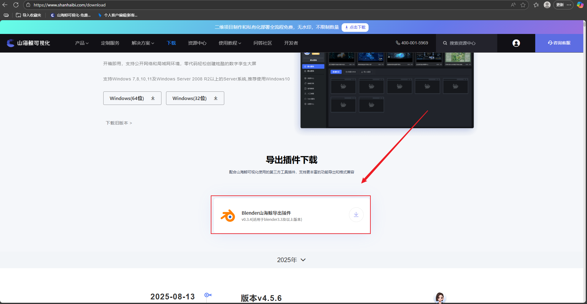Go back using the browser back arrow

(x=5, y=5)
